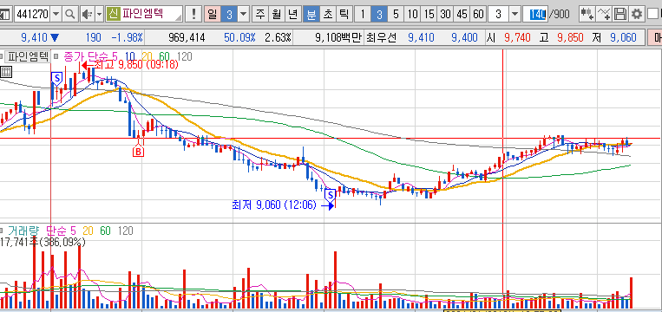Switch chart to 년 yearly period
The height and width of the screenshot is (312, 662).
[292, 15]
